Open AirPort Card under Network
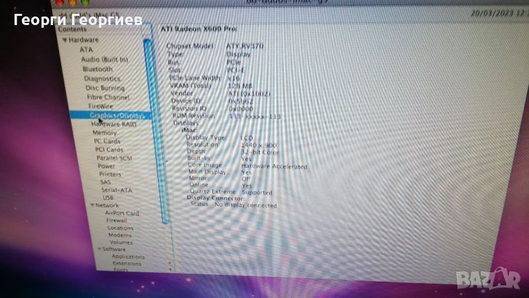The image size is (529, 298). point(122,214)
